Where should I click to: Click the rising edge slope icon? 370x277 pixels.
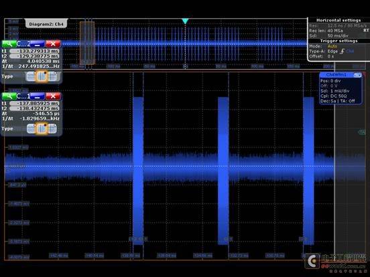coord(342,51)
